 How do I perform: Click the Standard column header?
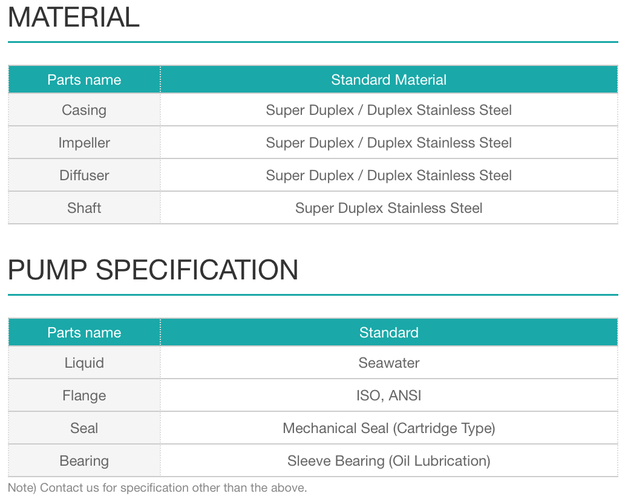coord(388,333)
